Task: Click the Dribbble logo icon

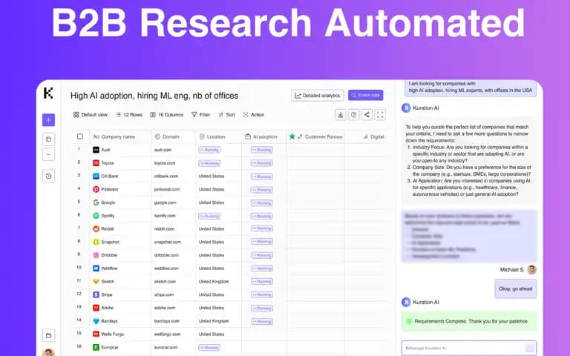Action: (x=96, y=255)
